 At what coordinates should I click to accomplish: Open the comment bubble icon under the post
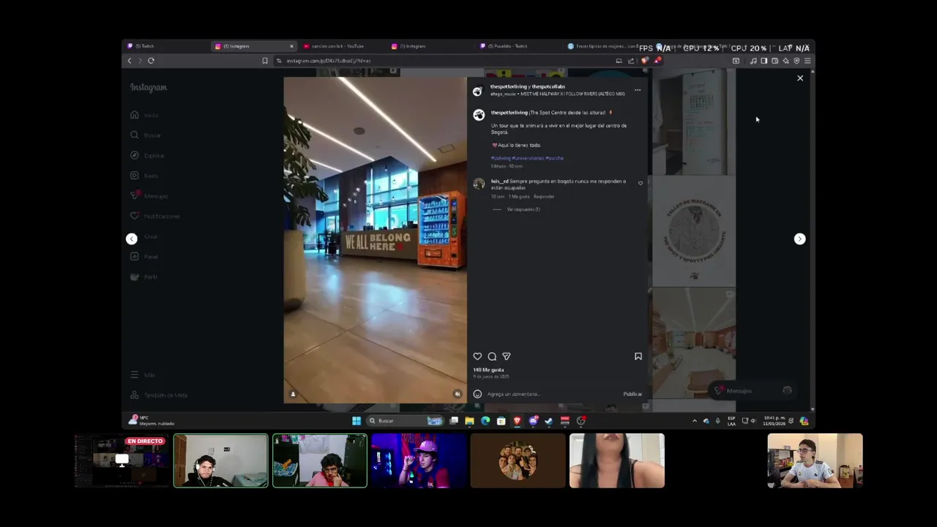click(492, 356)
